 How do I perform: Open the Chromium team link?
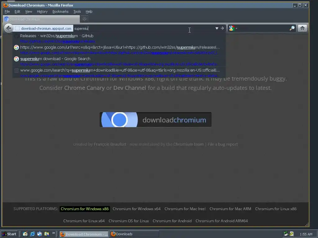[188, 144]
